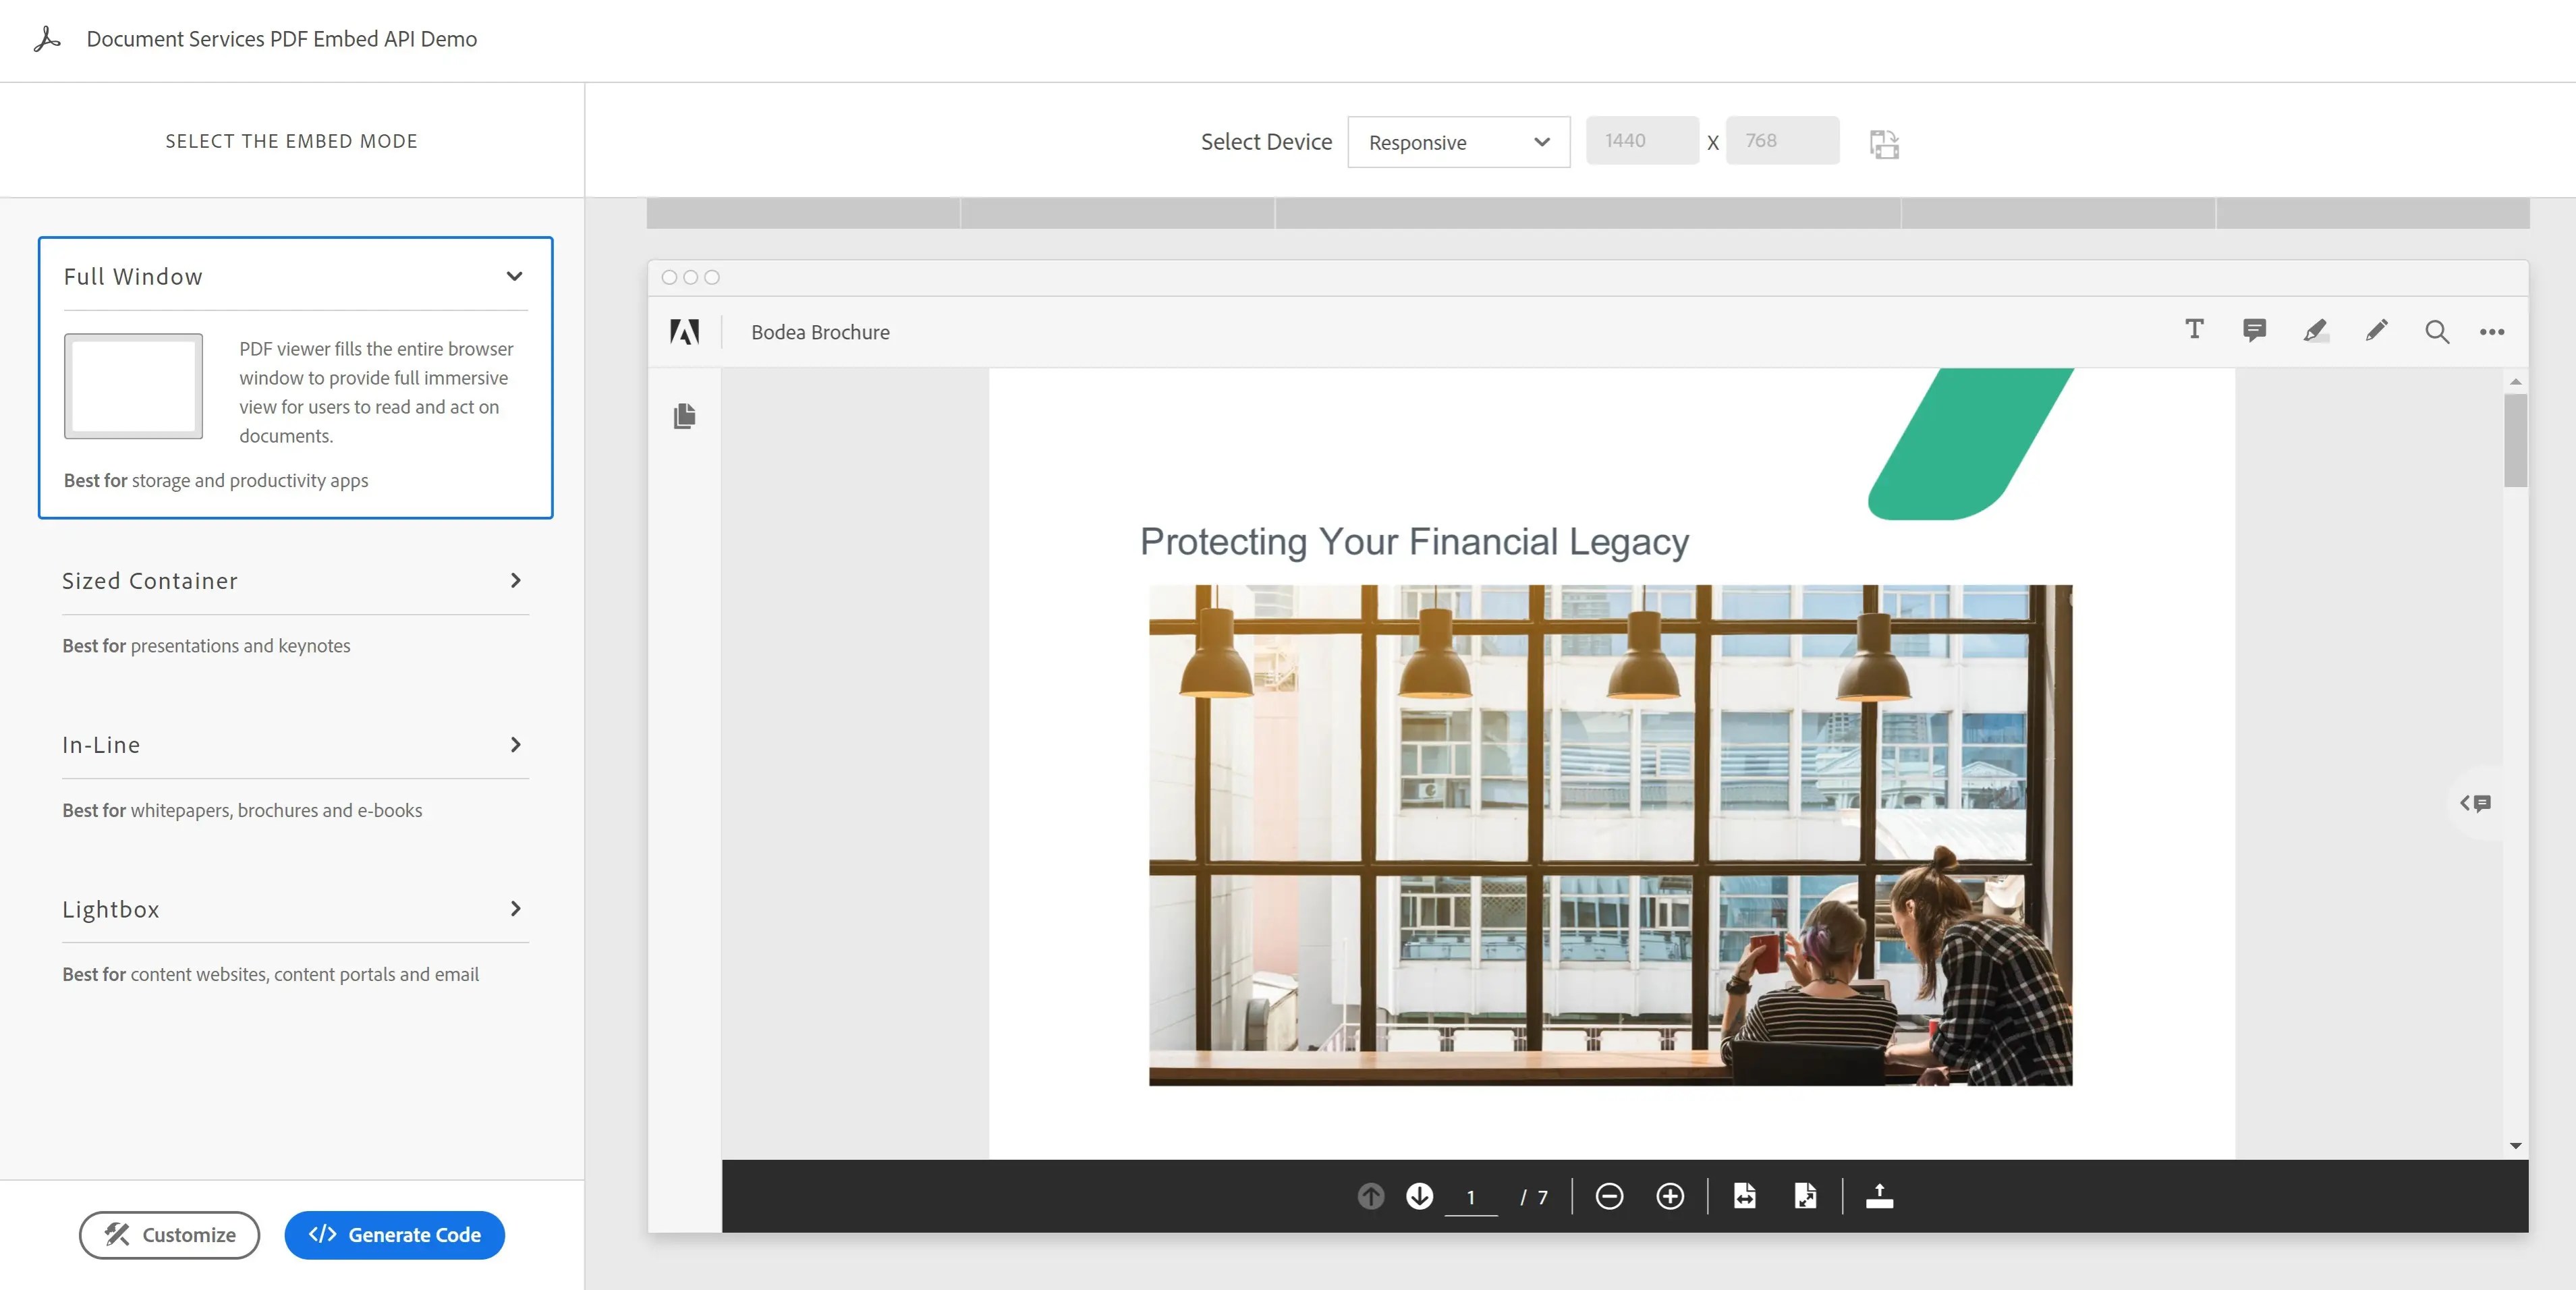Expand the Lightbox embed mode
The width and height of the screenshot is (2576, 1290).
coord(295,909)
